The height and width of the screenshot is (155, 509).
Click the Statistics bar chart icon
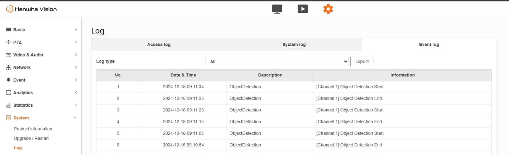9,105
